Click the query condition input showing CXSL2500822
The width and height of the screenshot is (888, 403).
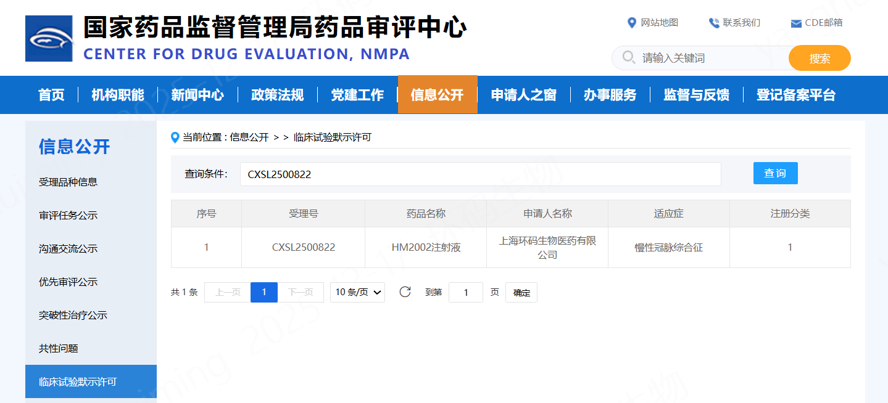(480, 174)
